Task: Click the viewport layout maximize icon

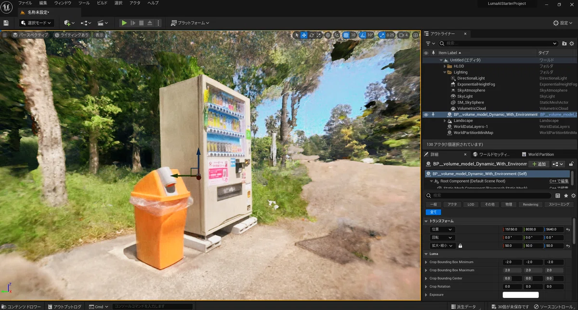Action: tap(416, 35)
